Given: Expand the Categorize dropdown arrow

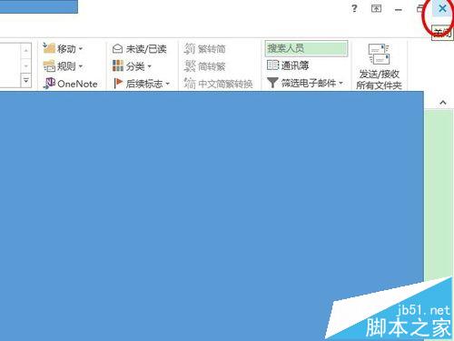Looking at the screenshot, I should pyautogui.click(x=149, y=66).
